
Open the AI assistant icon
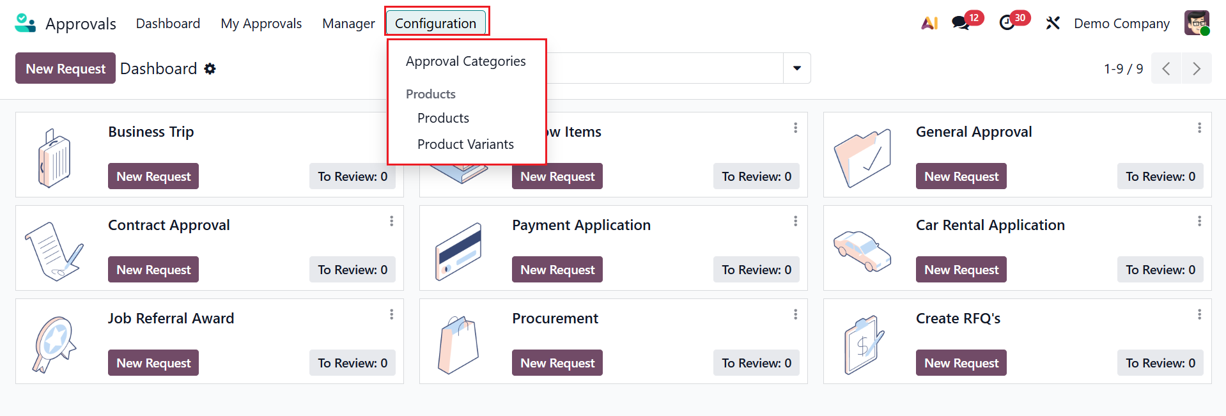click(x=929, y=24)
